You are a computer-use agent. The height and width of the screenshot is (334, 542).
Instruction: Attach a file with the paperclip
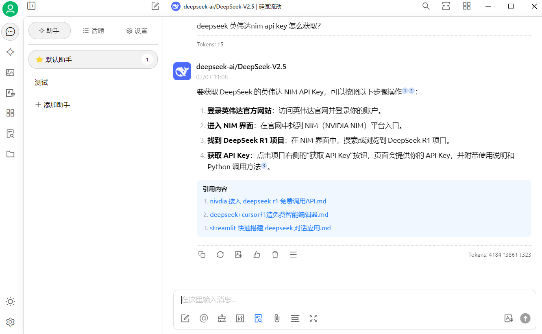(277, 319)
